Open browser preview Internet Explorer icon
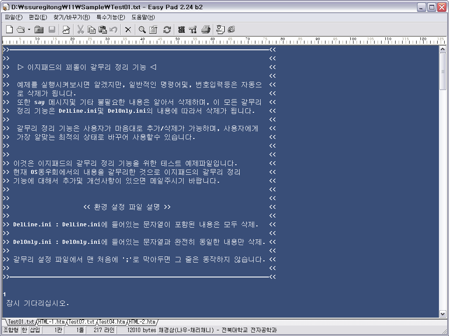This screenshot has width=449, height=336. pos(231,29)
